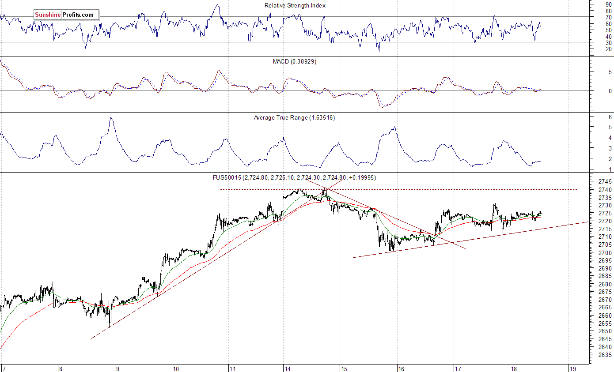Select the MACD (0.38929) label
614x372 pixels.
point(295,61)
